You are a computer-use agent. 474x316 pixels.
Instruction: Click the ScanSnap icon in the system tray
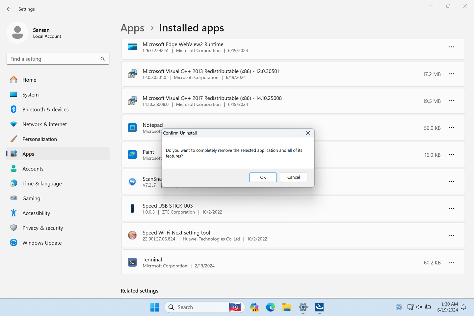tap(399, 307)
